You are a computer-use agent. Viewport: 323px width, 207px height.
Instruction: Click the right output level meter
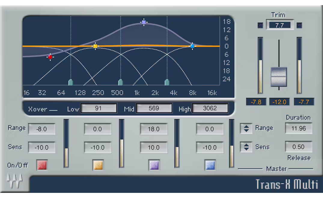pyautogui.click(x=299, y=65)
